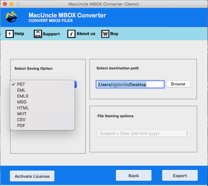Click the Buy label in toolbar
The width and height of the screenshot is (208, 186).
point(114,34)
